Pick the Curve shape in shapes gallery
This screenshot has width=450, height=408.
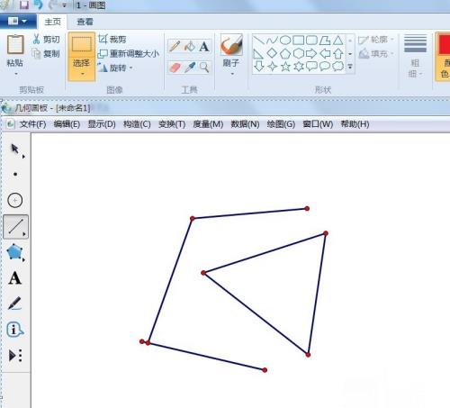coord(272,40)
